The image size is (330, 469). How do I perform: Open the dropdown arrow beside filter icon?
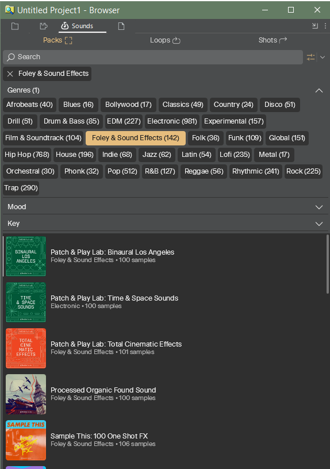[323, 57]
